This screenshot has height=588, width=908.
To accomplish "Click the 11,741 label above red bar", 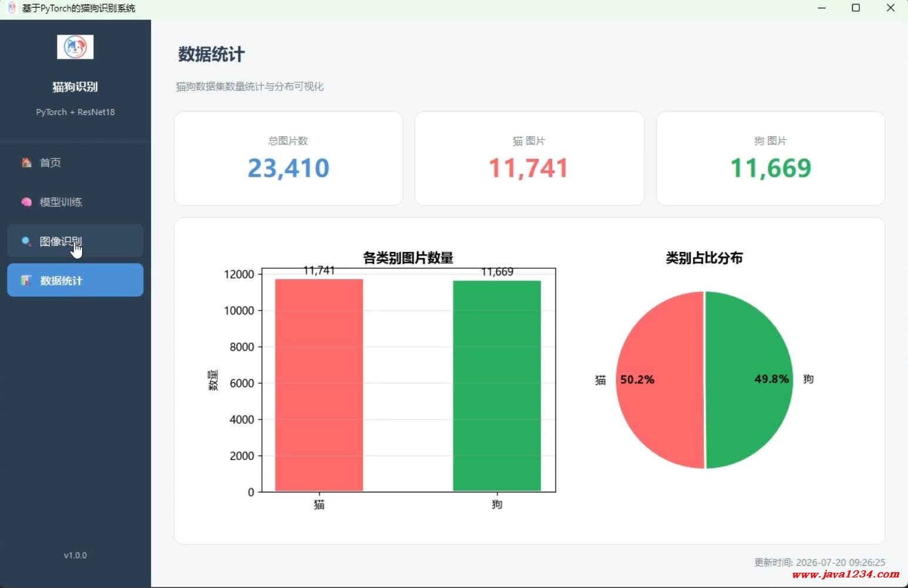I will (x=319, y=271).
